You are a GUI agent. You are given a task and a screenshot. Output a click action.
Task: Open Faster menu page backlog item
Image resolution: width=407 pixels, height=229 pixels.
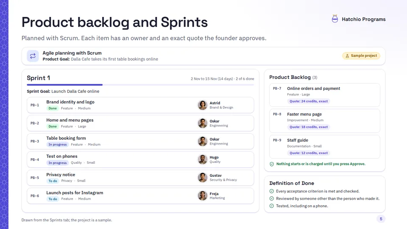pos(325,121)
